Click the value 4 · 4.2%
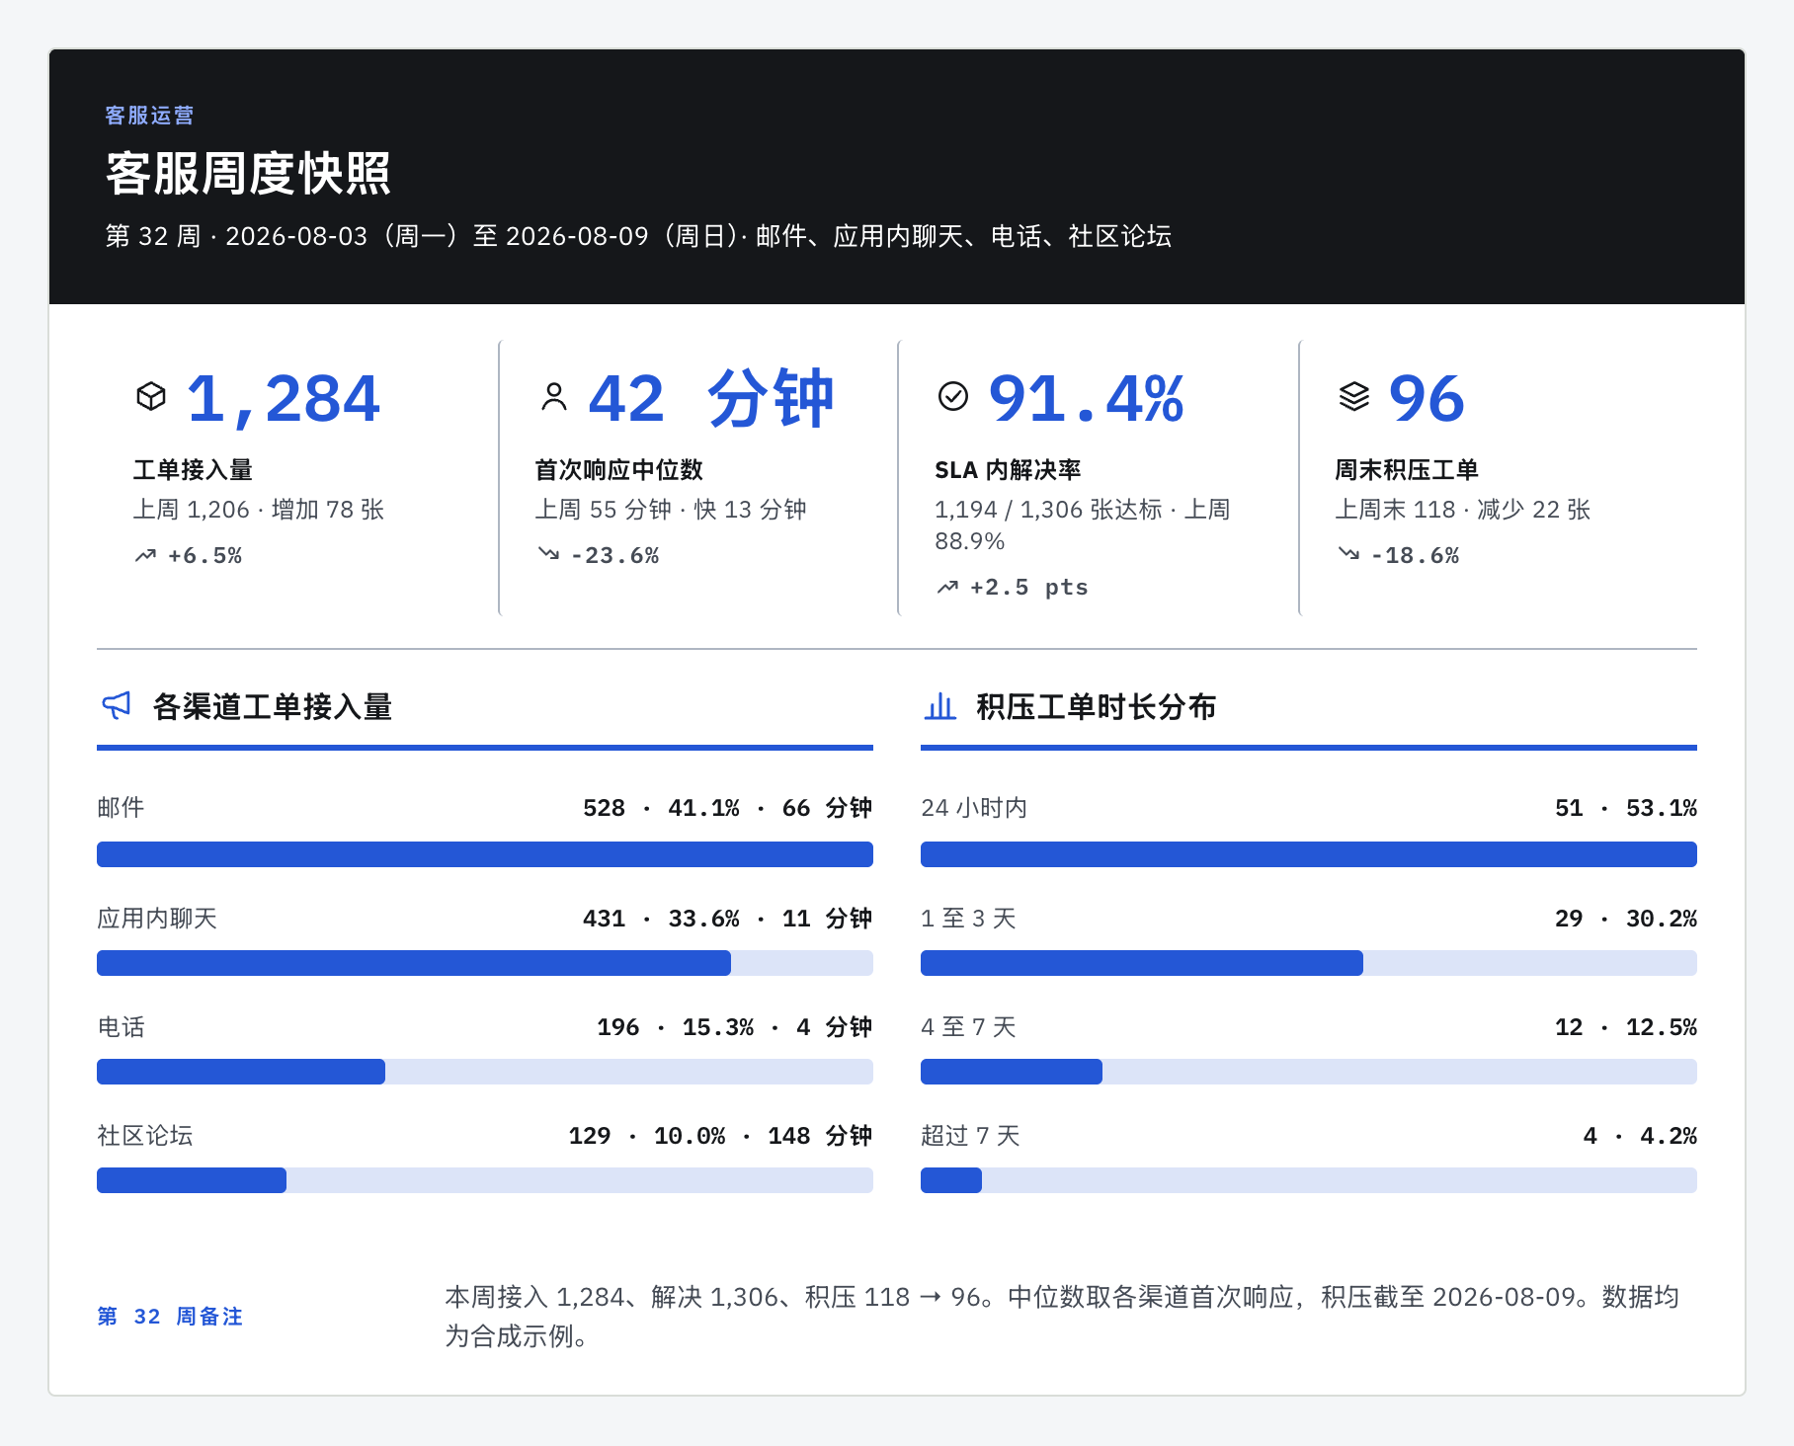This screenshot has height=1446, width=1794. click(1640, 1136)
